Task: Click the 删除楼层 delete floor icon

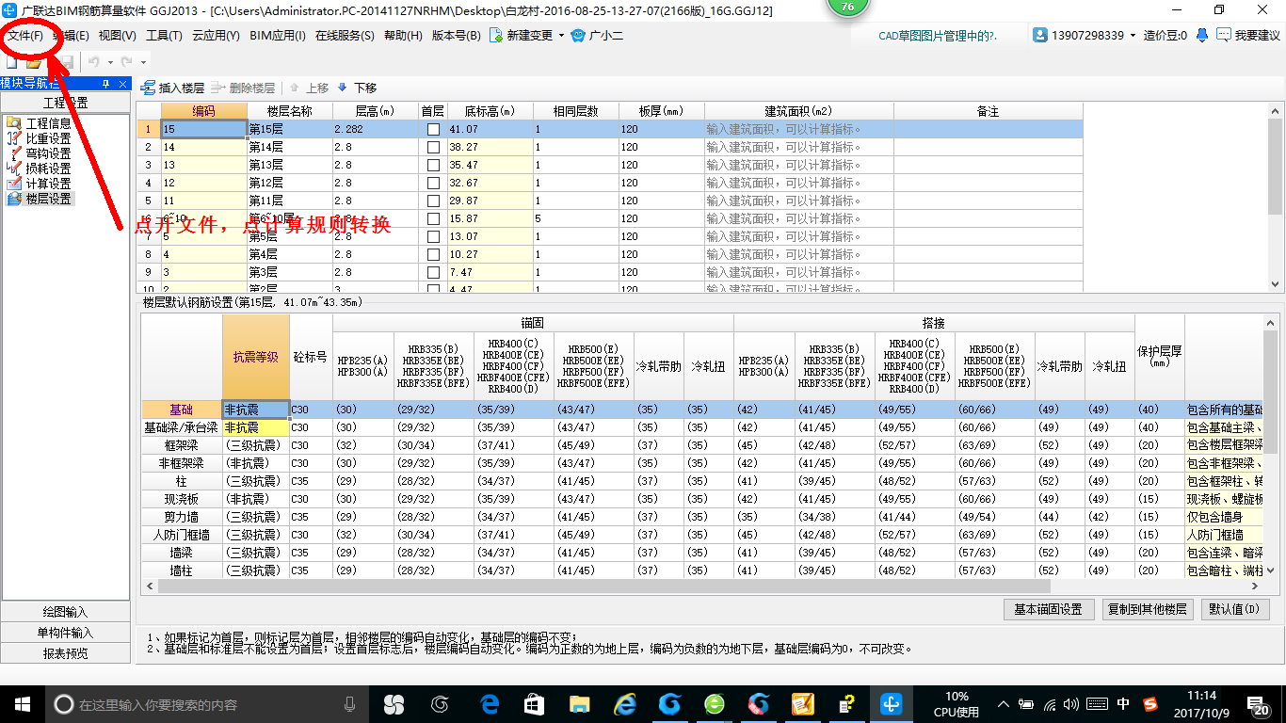Action: (219, 88)
